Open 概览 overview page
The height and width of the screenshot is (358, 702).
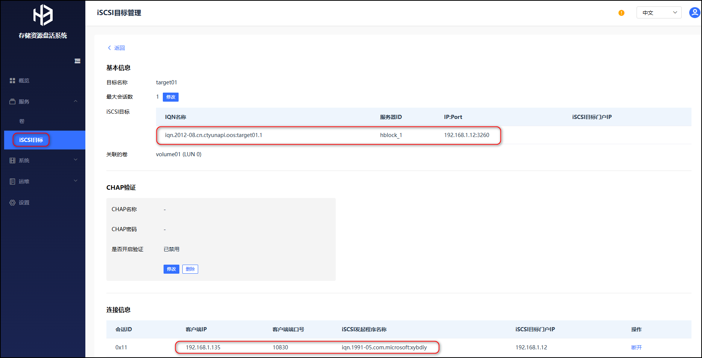pos(24,81)
